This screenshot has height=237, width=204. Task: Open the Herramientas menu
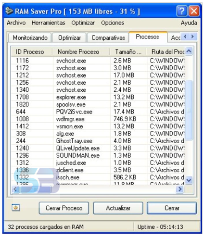(x=48, y=23)
